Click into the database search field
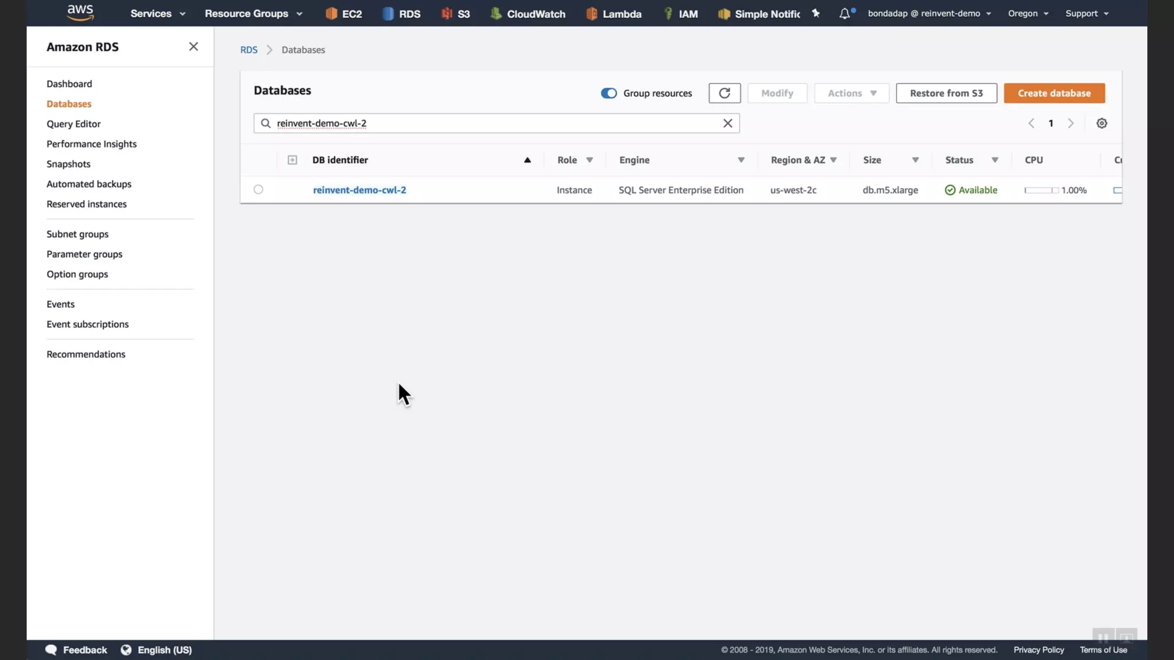The width and height of the screenshot is (1174, 660). click(493, 123)
